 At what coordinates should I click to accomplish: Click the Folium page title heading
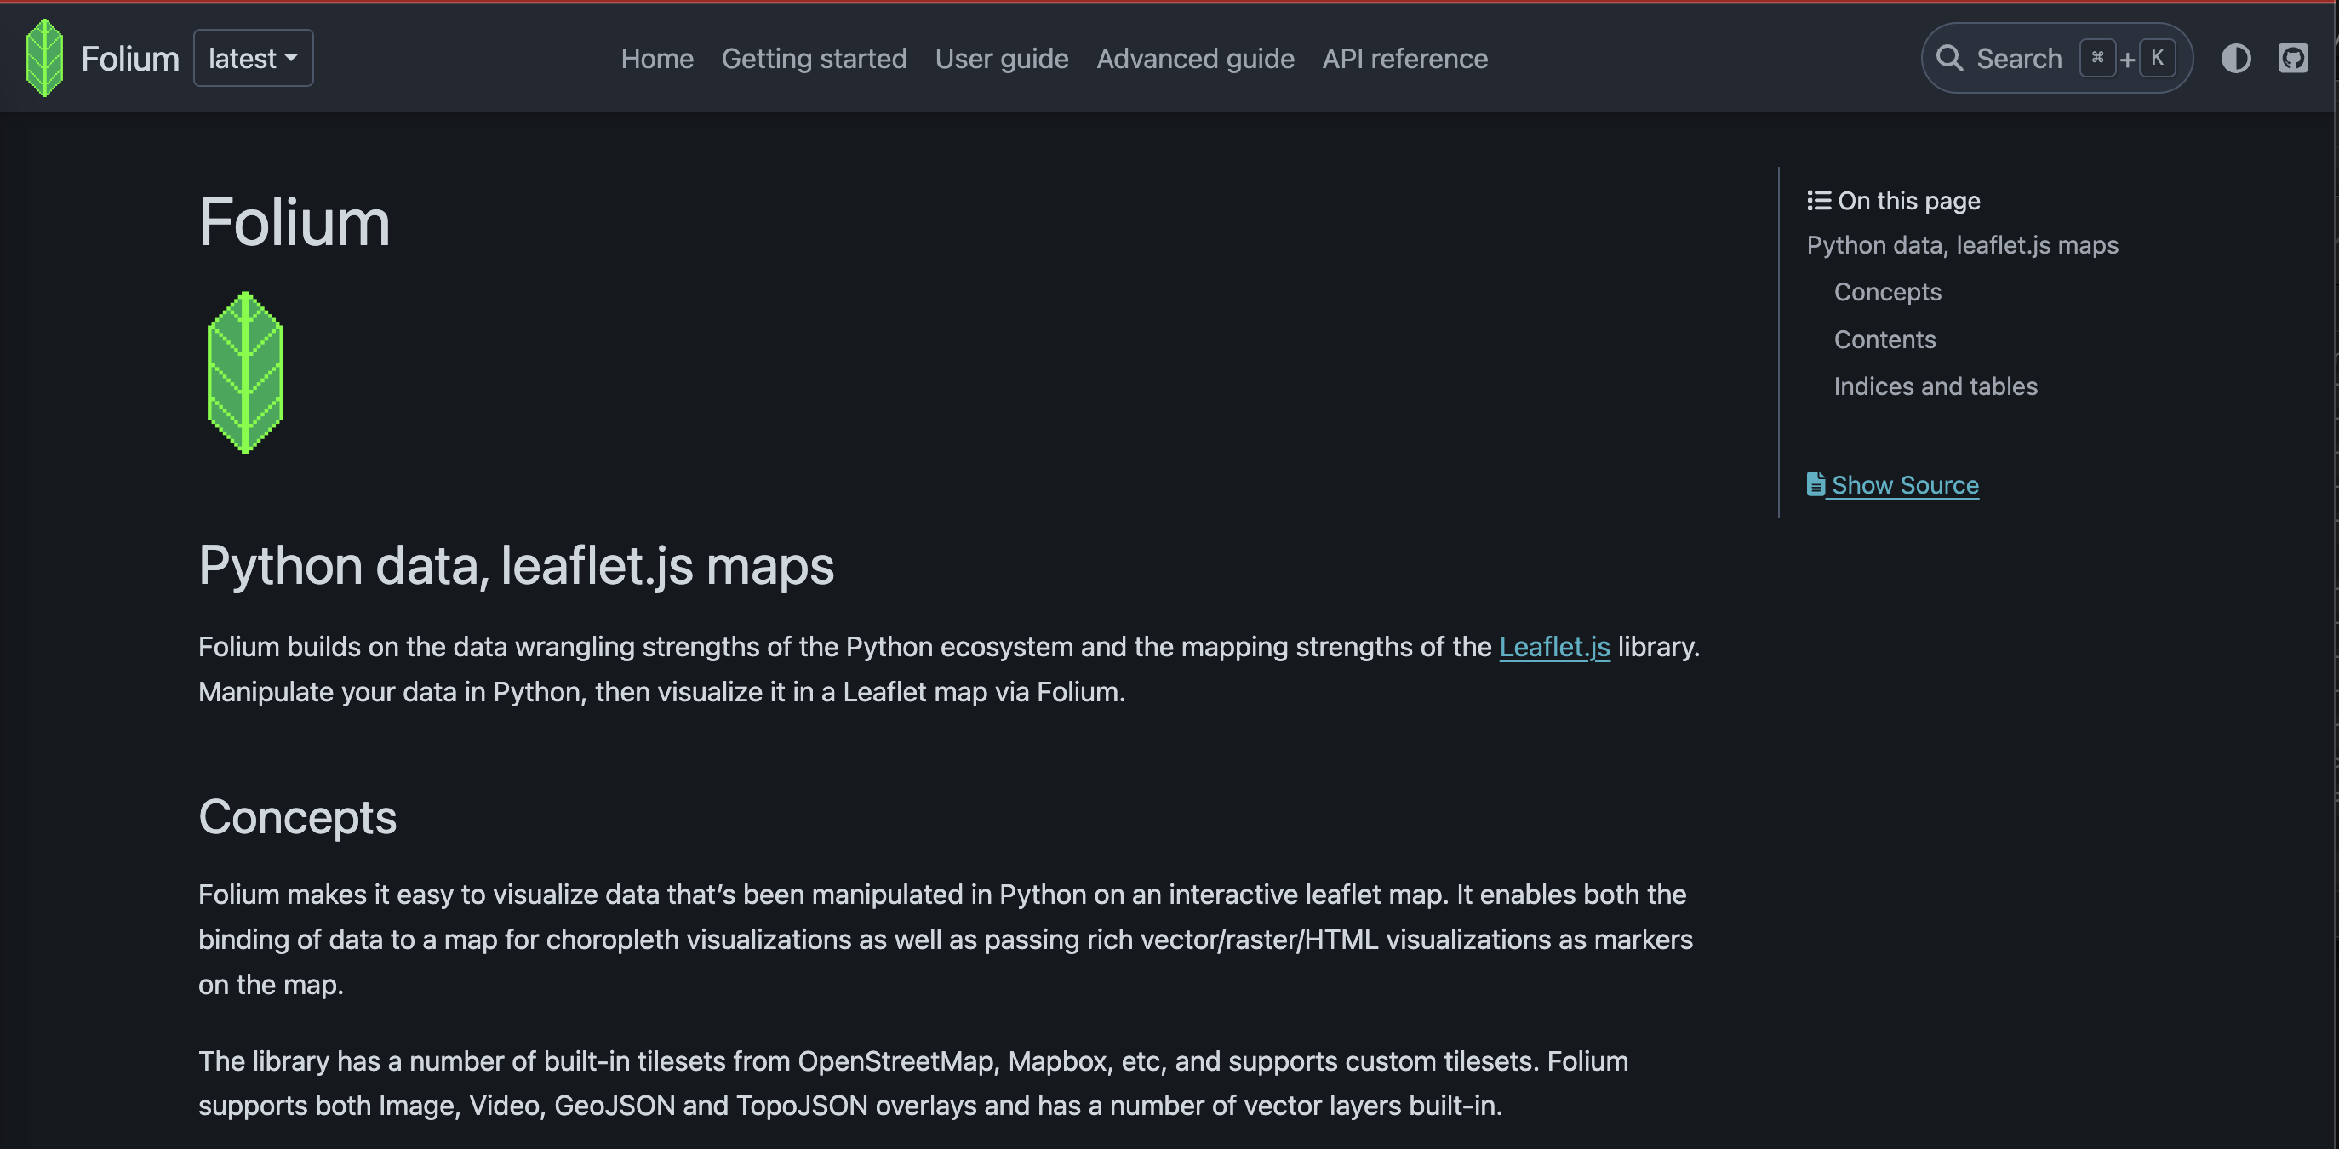point(295,222)
